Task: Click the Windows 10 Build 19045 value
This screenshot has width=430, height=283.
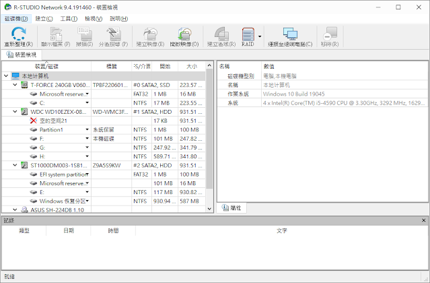Action: pos(293,94)
